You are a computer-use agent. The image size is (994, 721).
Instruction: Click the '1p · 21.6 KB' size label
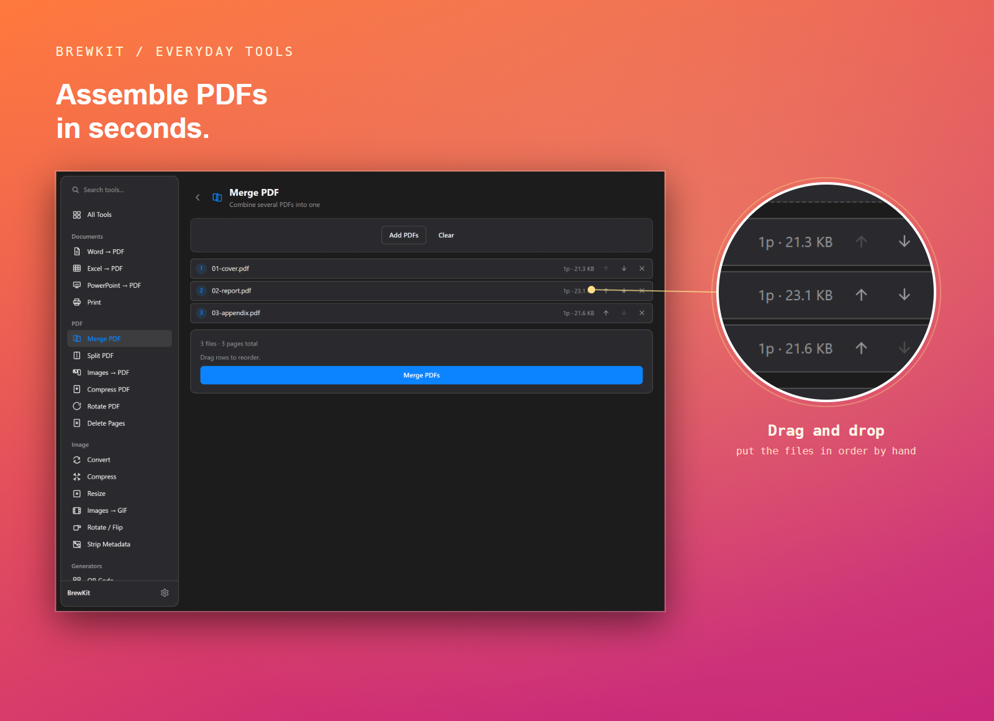tap(578, 313)
